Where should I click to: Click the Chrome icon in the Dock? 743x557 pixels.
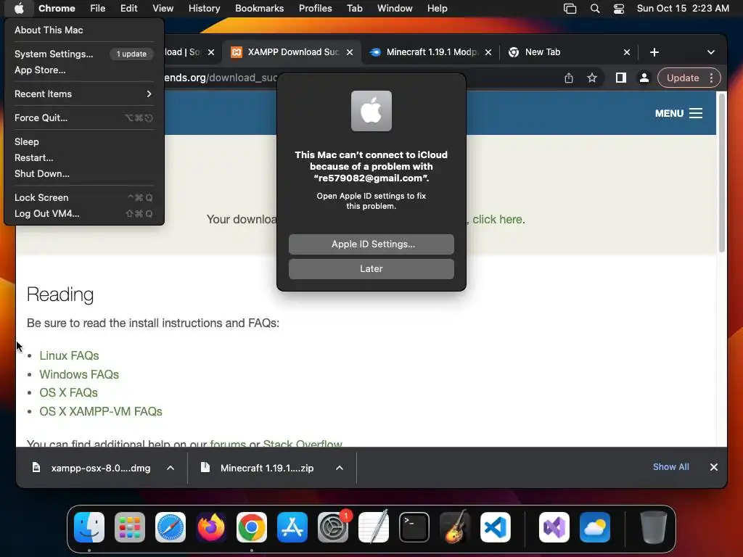(x=252, y=527)
